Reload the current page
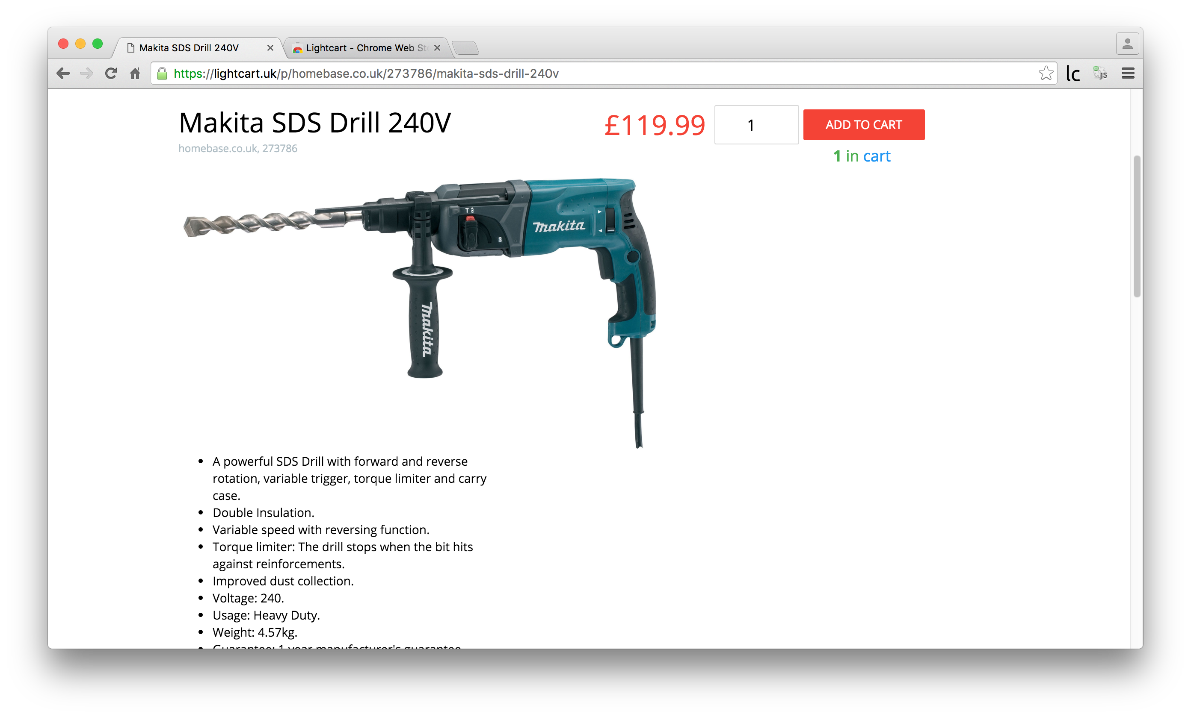Screen dimensions: 1191x717 tap(111, 73)
